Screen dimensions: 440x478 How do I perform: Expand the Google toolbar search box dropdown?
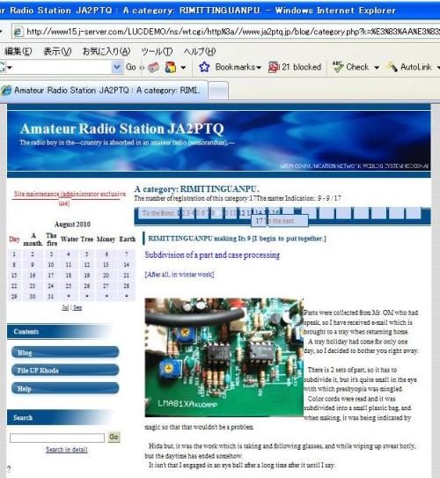click(x=117, y=67)
